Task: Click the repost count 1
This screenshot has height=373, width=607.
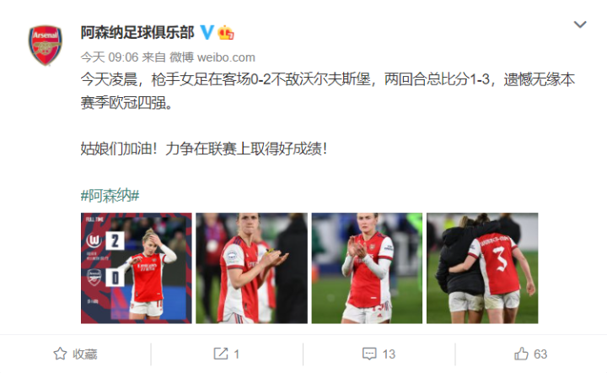Action: point(237,354)
